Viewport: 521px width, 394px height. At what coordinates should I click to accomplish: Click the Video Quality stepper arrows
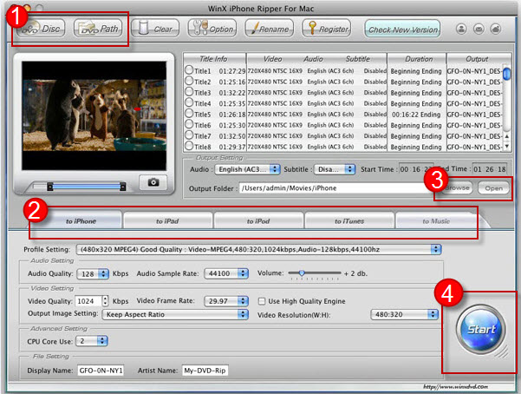106,301
